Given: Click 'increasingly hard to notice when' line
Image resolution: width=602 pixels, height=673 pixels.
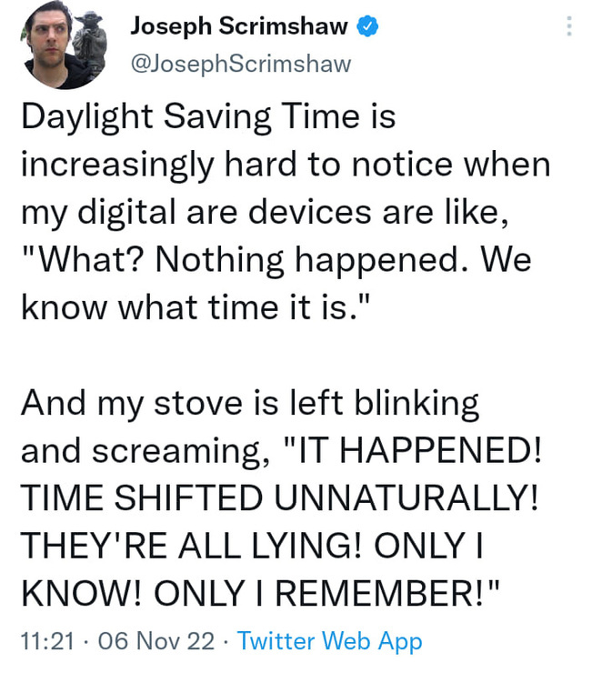Looking at the screenshot, I should [286, 166].
